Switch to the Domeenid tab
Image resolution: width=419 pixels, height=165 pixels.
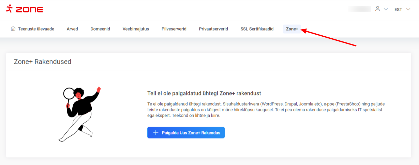100,29
